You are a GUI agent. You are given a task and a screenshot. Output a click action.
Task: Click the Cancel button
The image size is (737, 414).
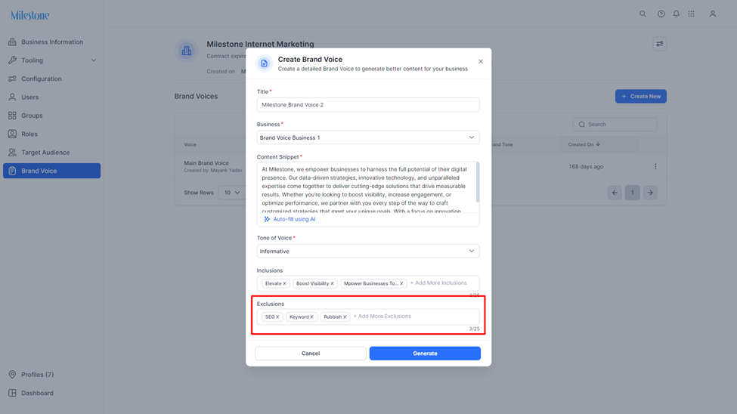pos(310,354)
